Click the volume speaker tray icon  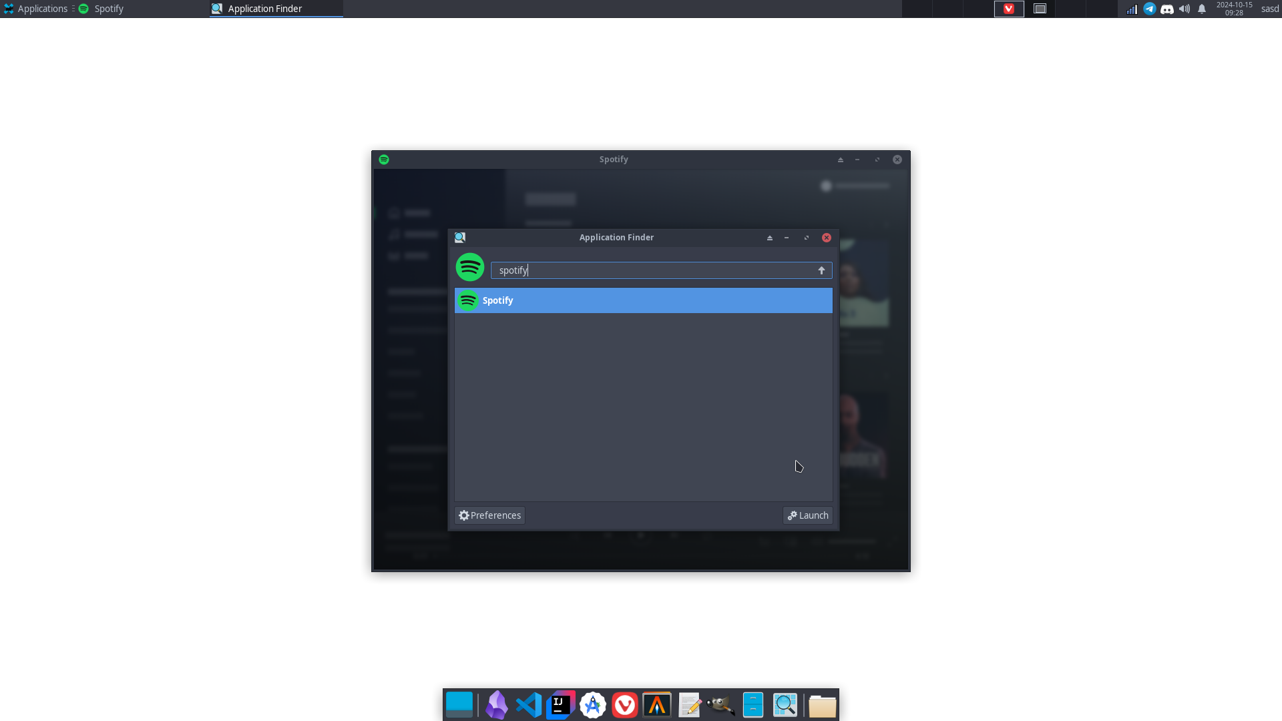point(1185,9)
